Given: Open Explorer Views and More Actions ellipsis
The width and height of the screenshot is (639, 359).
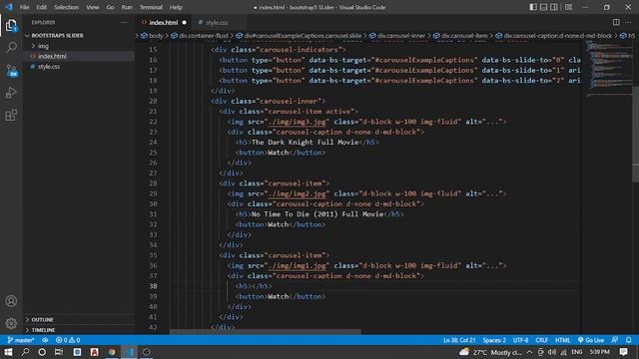Looking at the screenshot, I should [124, 22].
